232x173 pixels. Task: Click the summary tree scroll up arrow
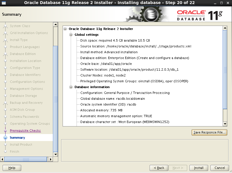(x=225, y=28)
